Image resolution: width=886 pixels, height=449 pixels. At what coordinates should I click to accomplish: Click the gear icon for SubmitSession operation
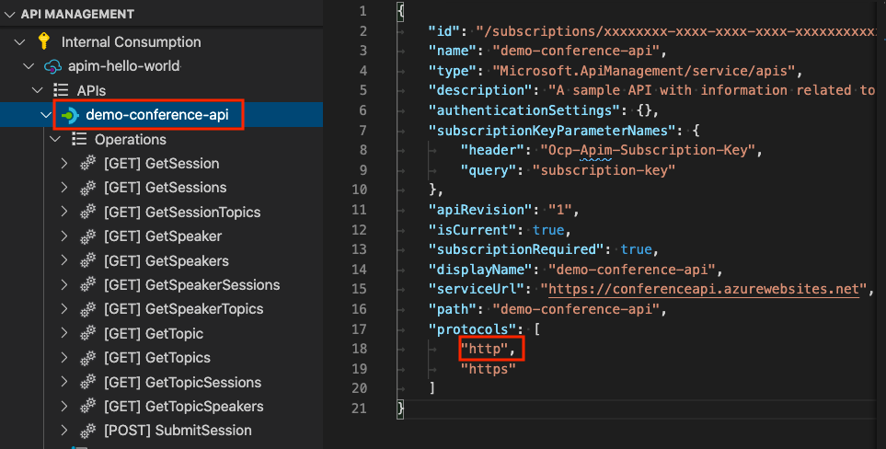click(x=88, y=430)
